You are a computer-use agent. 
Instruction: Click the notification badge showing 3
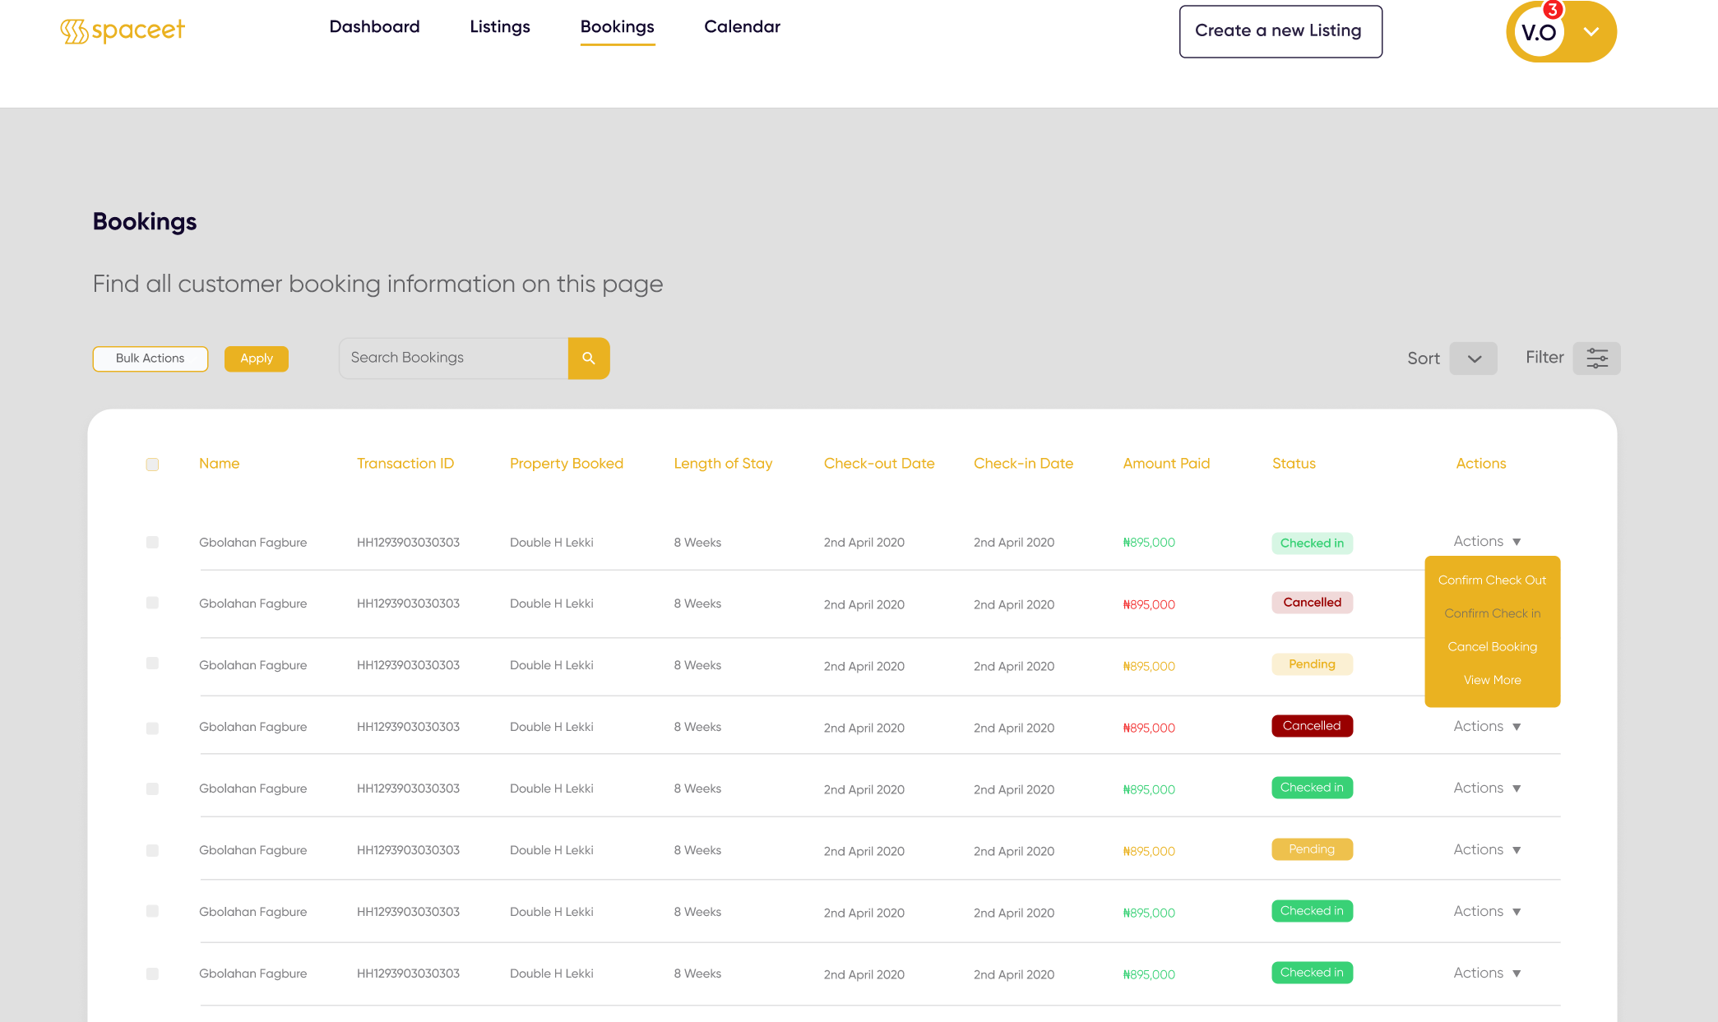point(1551,10)
